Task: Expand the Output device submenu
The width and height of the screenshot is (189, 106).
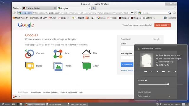Action: click(154, 96)
